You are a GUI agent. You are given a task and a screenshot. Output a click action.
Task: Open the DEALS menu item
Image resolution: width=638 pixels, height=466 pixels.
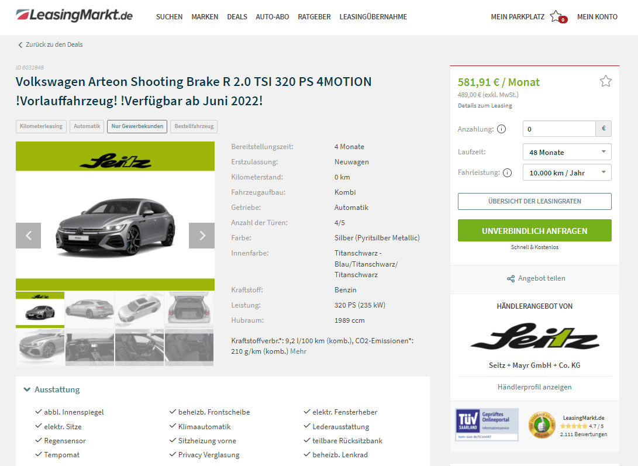[237, 17]
